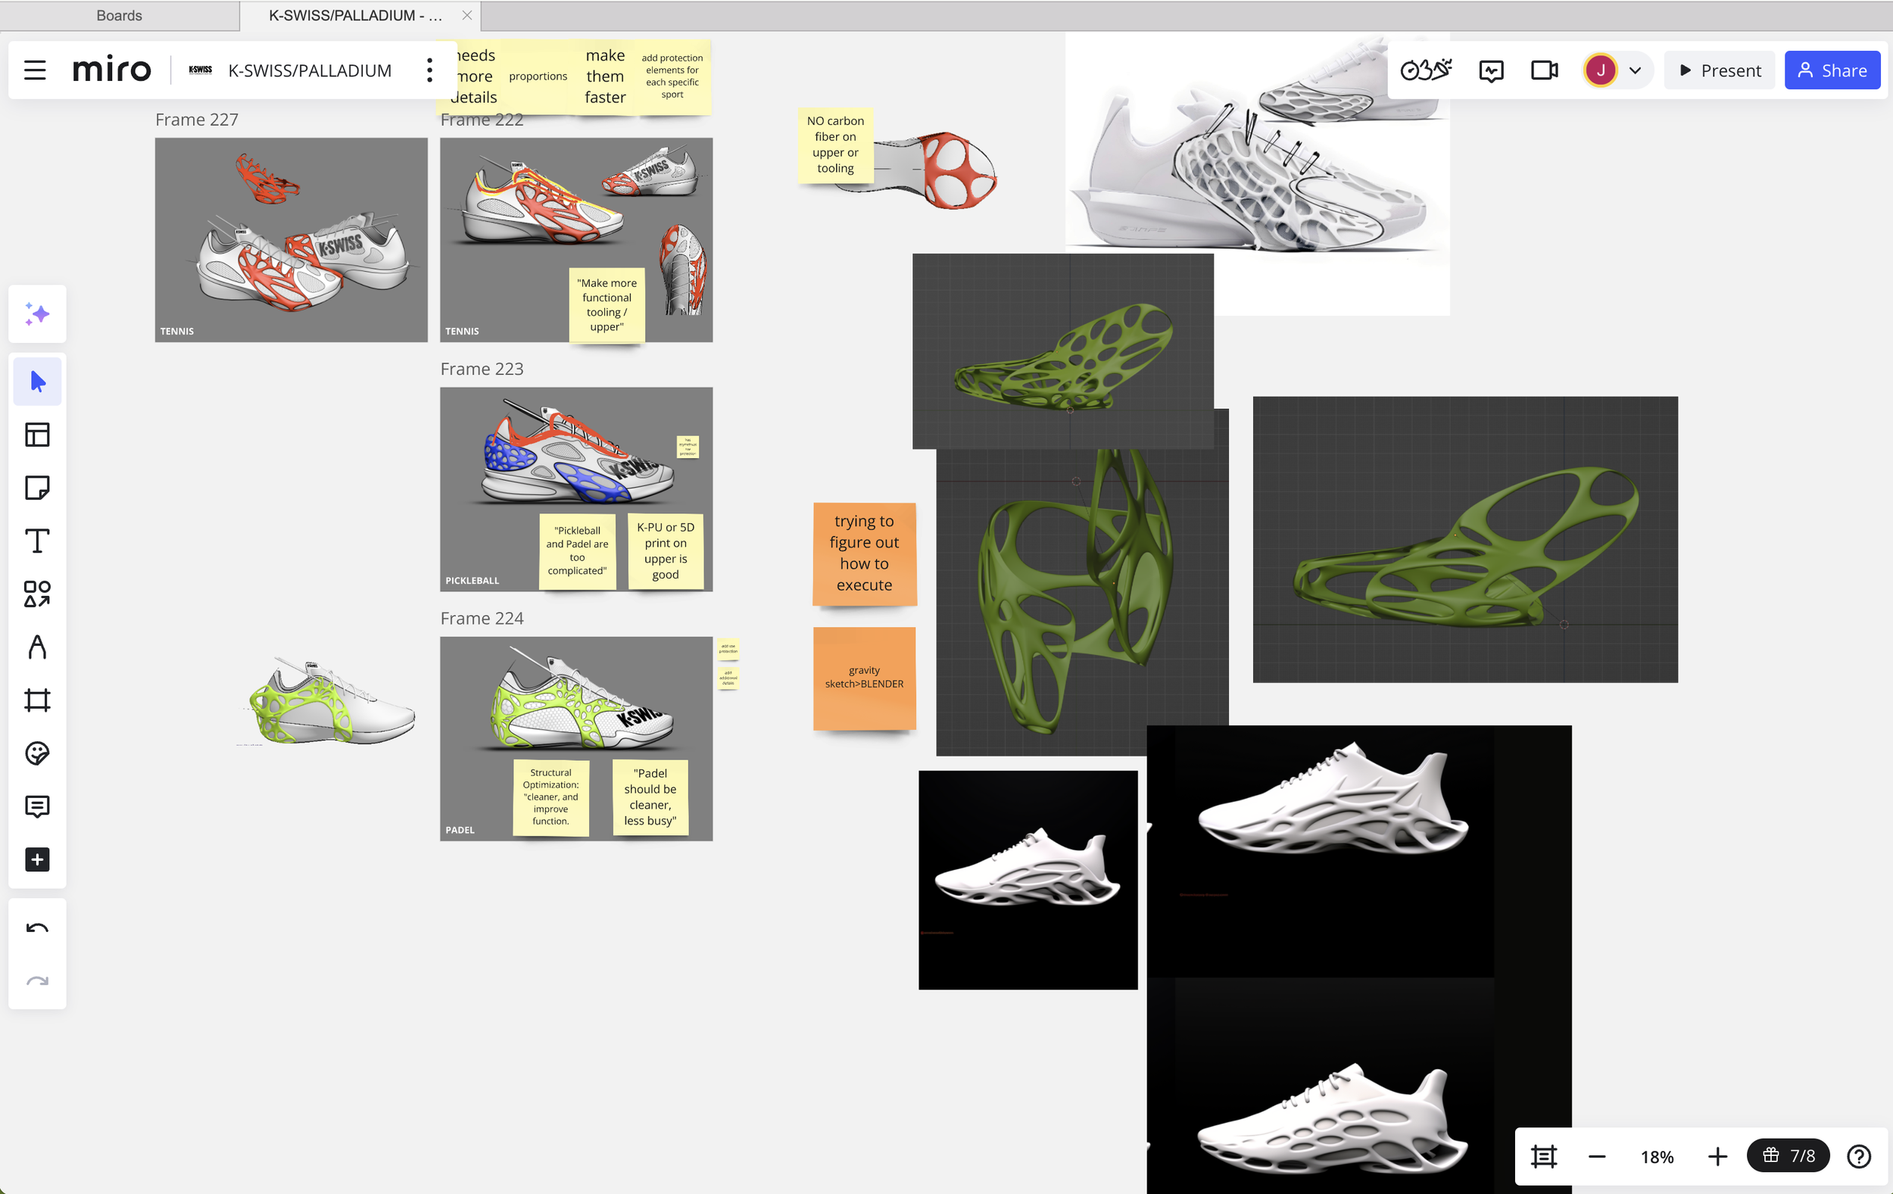Click the Miro logo
This screenshot has width=1893, height=1194.
[111, 70]
